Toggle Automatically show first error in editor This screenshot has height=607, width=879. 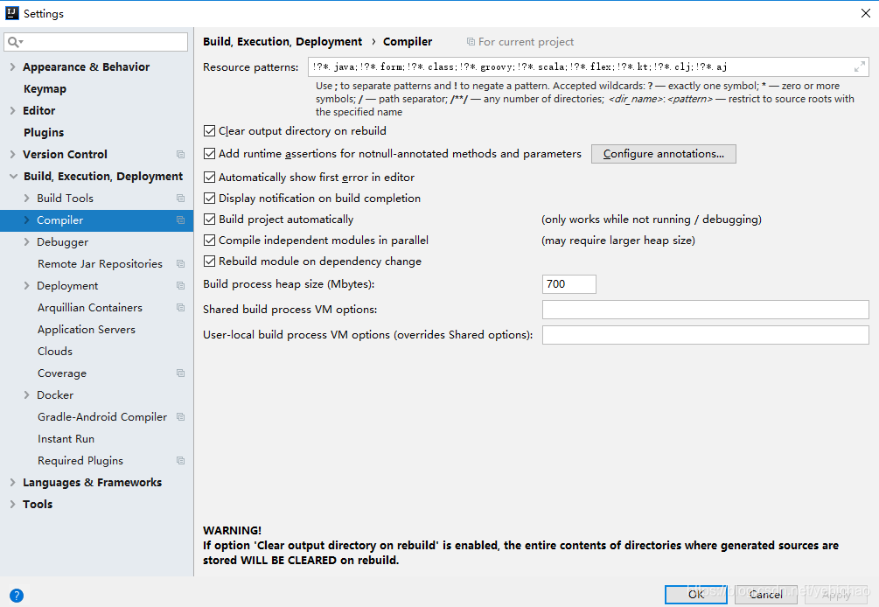pos(210,177)
